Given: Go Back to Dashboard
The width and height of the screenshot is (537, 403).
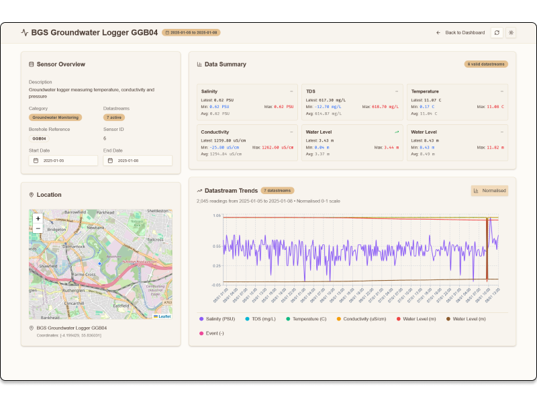Looking at the screenshot, I should pos(460,32).
